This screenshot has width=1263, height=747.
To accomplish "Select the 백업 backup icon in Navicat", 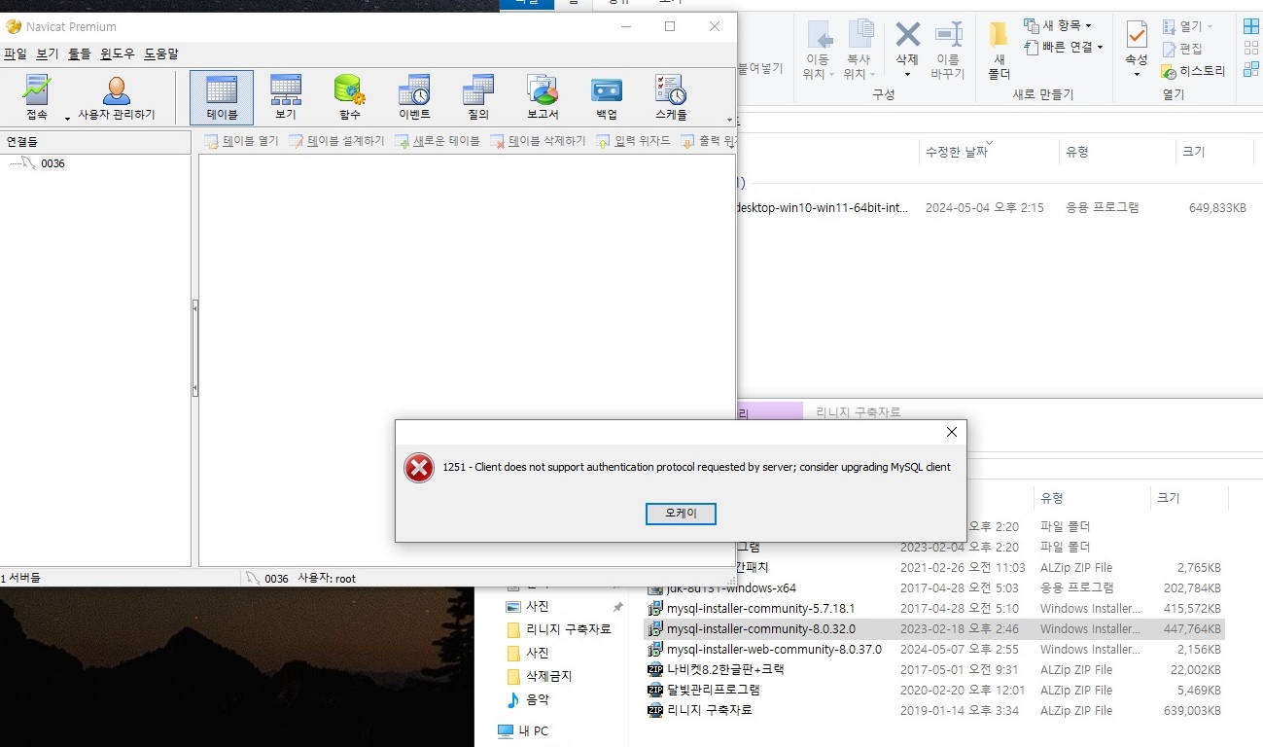I will 607,97.
